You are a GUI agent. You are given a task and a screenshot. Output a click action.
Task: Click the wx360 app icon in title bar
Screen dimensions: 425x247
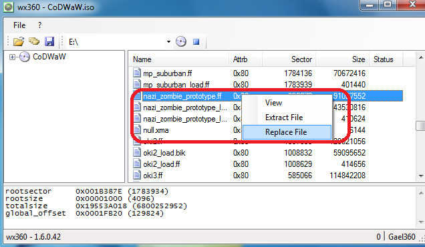[x=8, y=7]
